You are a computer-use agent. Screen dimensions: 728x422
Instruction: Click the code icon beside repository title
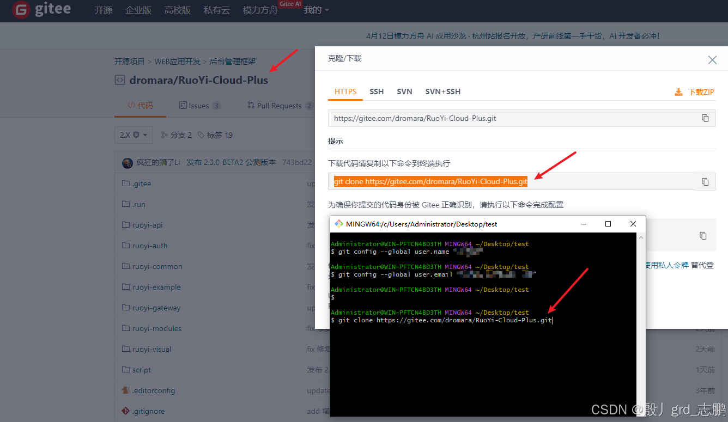[x=119, y=80]
